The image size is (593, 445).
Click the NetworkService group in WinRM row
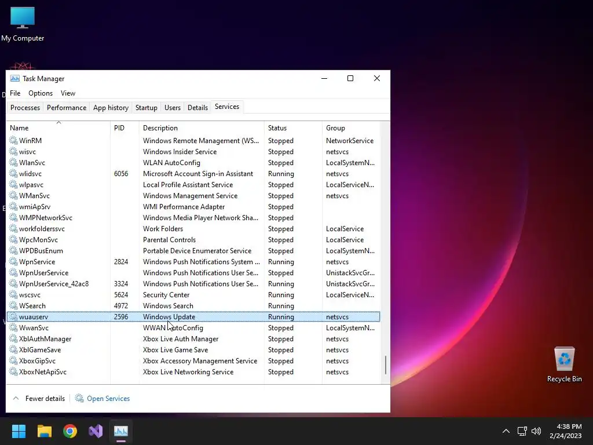point(350,140)
